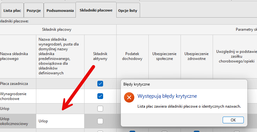Select the Urlop okolicznosciowy row name cell
The height and width of the screenshot is (132, 257).
coord(18,121)
